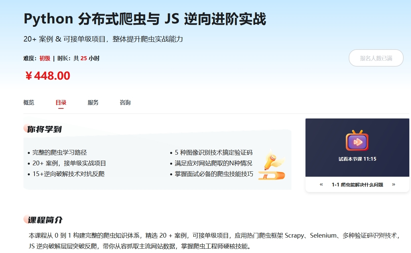Skip to next lesson with » arrow
Image resolution: width=411 pixels, height=253 pixels.
coord(393,184)
